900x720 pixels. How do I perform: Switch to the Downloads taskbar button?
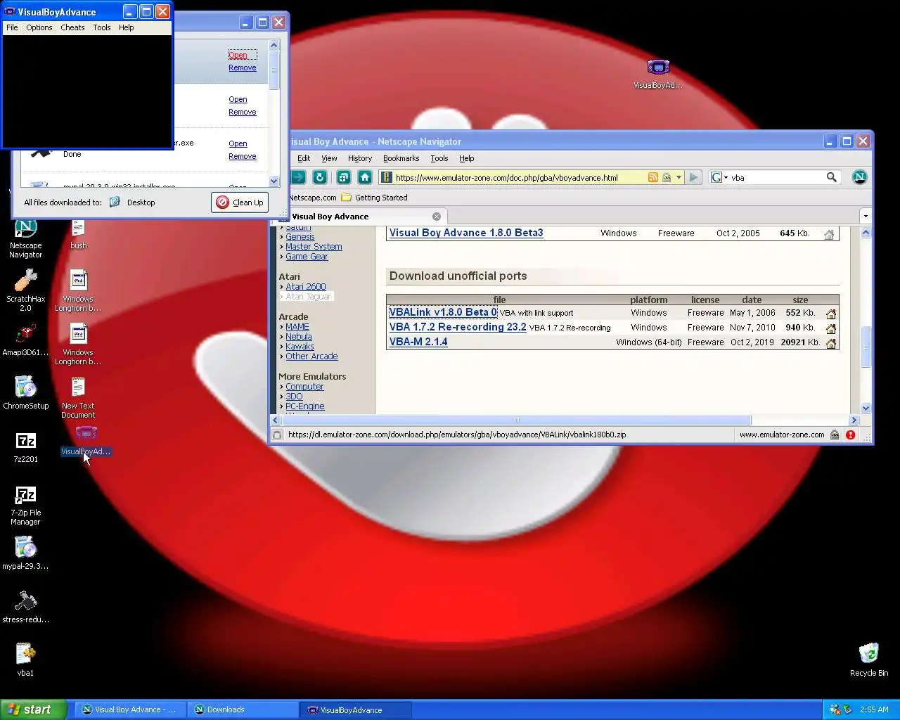(243, 709)
